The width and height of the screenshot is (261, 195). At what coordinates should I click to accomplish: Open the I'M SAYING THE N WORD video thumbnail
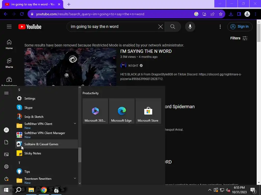[x=70, y=67]
